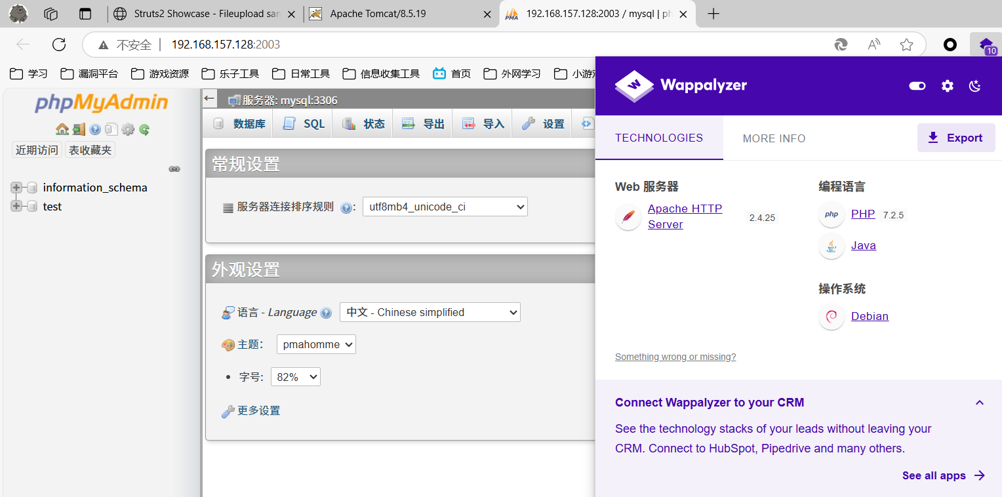The height and width of the screenshot is (497, 1002).
Task: Click the Read Aloud icon in address bar
Action: pyautogui.click(x=874, y=45)
